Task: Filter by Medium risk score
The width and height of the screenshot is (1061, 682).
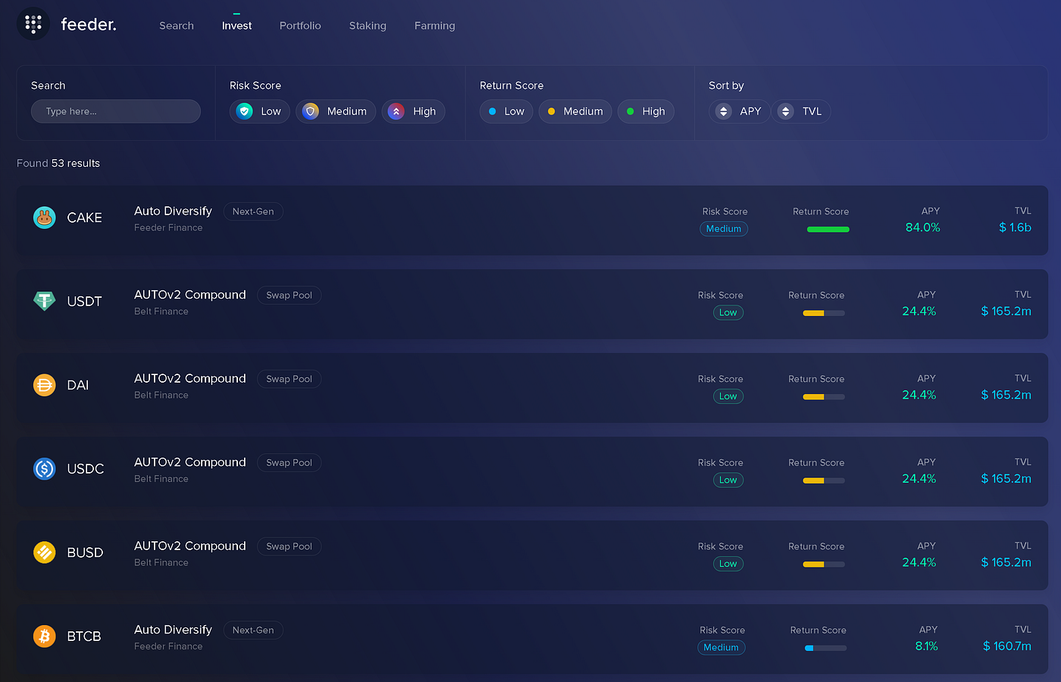Action: (x=336, y=111)
